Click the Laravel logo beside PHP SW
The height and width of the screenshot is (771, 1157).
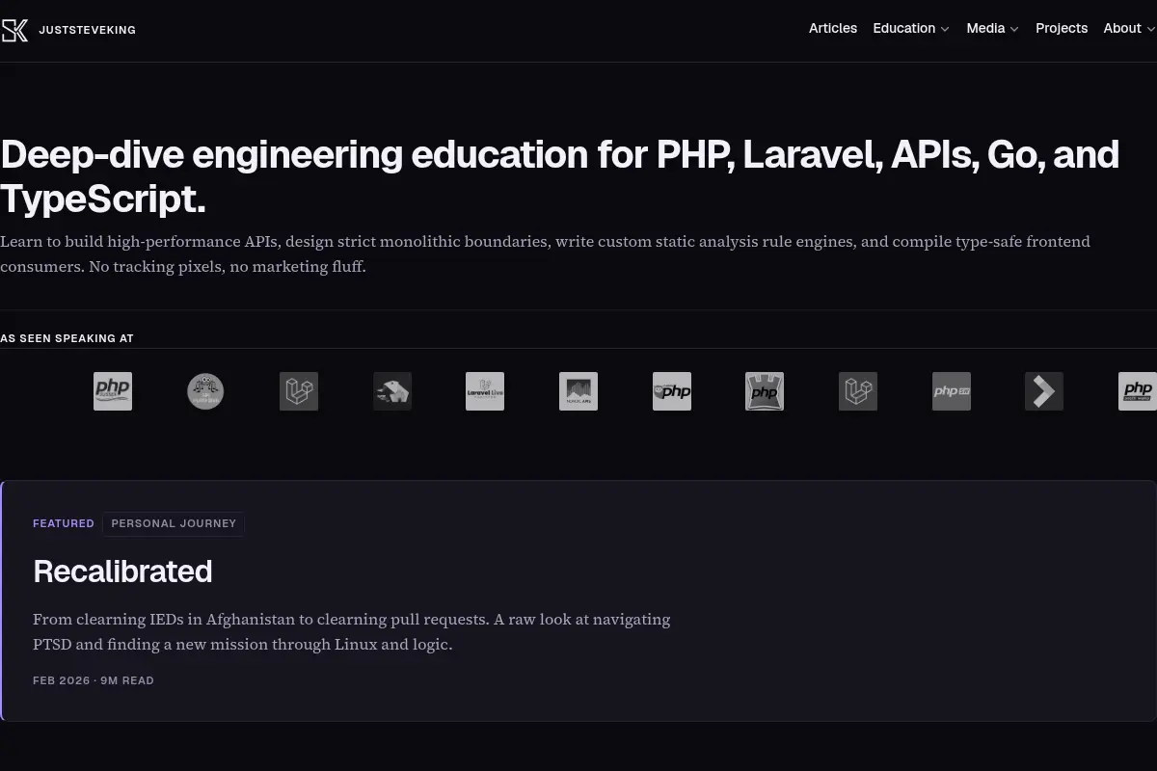pyautogui.click(x=858, y=391)
